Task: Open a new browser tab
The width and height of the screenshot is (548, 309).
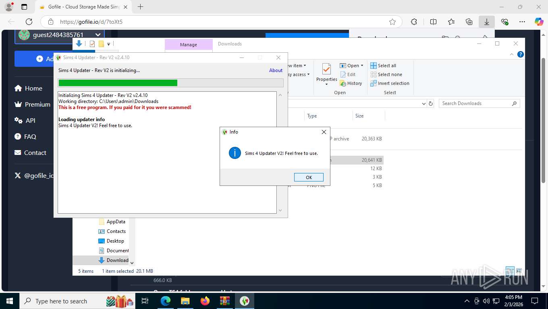Action: pos(140,7)
